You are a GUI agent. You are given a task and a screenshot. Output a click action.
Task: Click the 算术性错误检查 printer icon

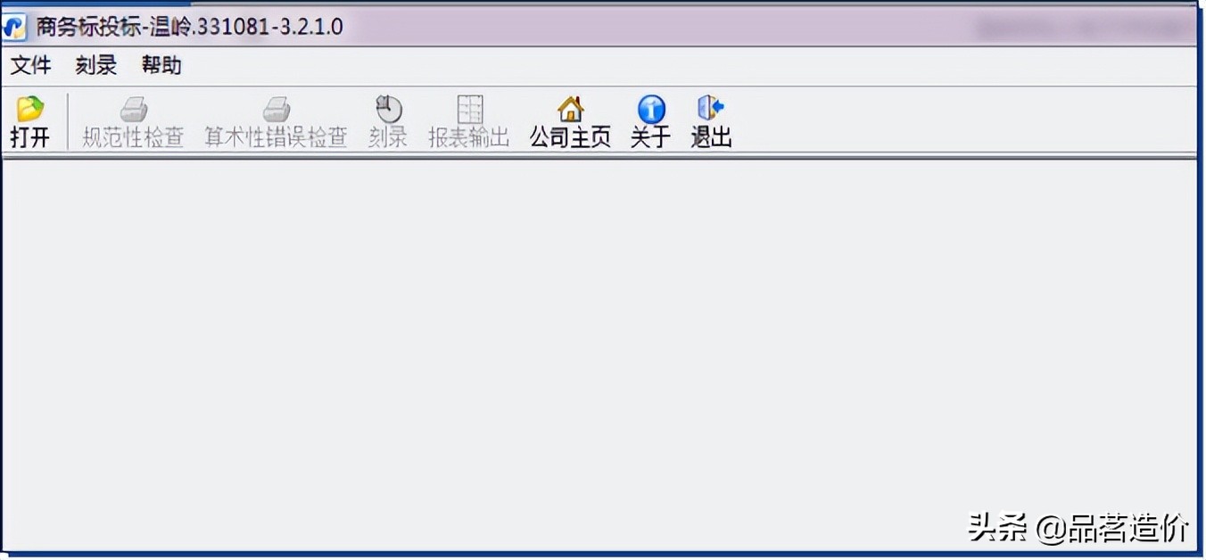(276, 109)
